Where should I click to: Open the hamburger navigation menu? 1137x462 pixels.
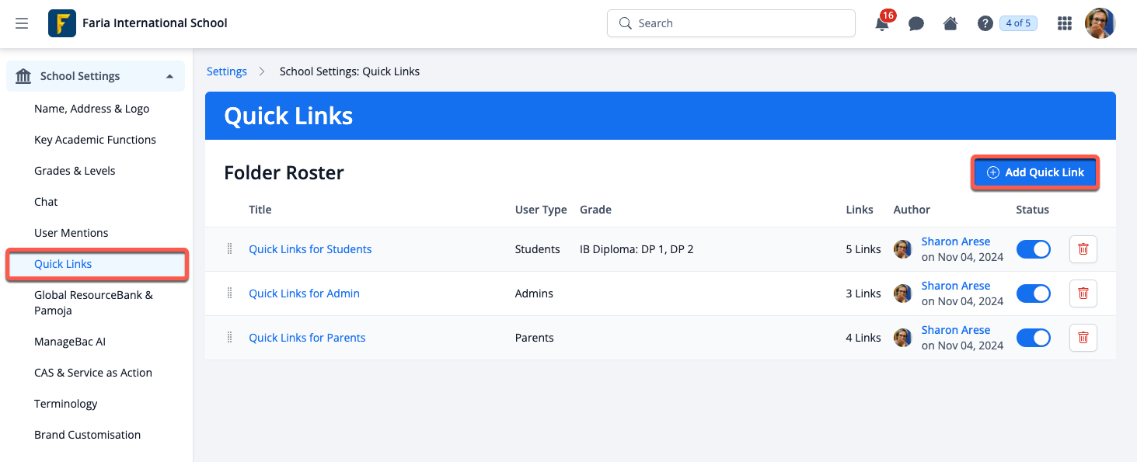(22, 23)
